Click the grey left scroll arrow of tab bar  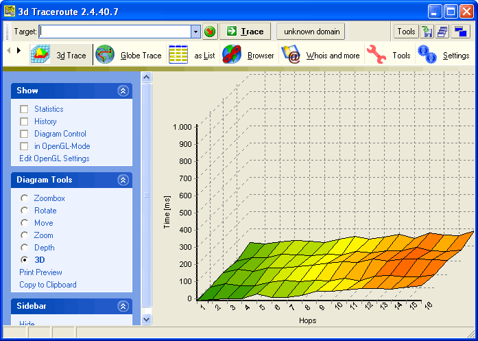tap(9, 50)
